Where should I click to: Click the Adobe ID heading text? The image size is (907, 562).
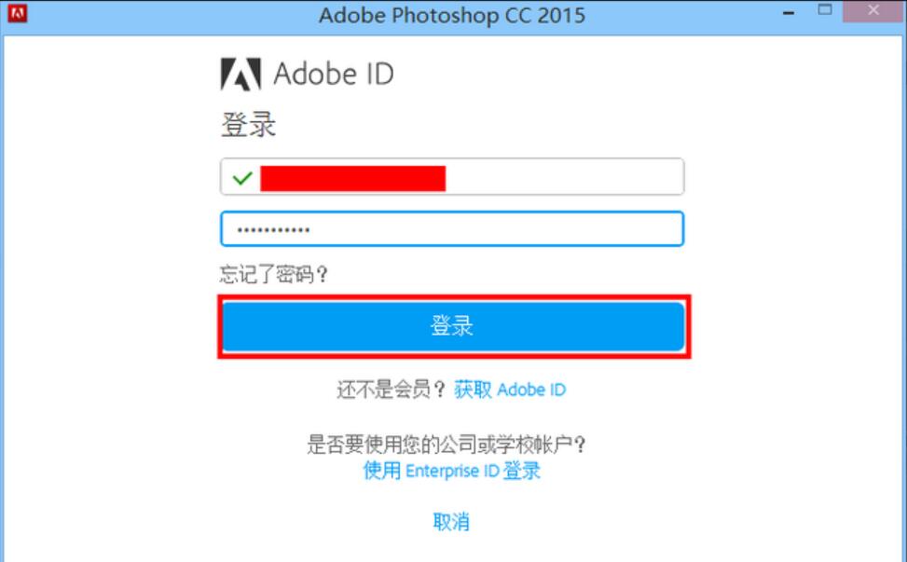(333, 74)
